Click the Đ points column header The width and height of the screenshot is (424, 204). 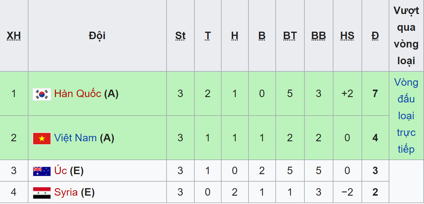tap(375, 36)
